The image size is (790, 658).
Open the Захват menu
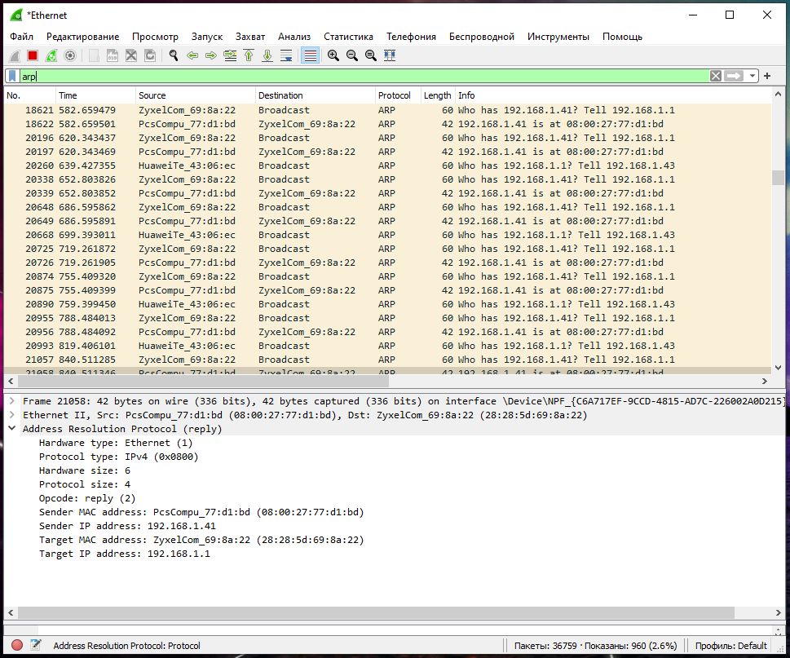(249, 37)
